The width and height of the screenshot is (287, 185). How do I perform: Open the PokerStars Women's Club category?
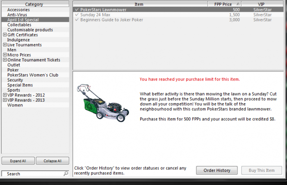tap(33, 75)
